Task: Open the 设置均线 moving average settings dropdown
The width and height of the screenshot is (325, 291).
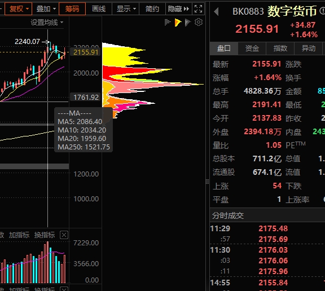Action: tap(47, 22)
